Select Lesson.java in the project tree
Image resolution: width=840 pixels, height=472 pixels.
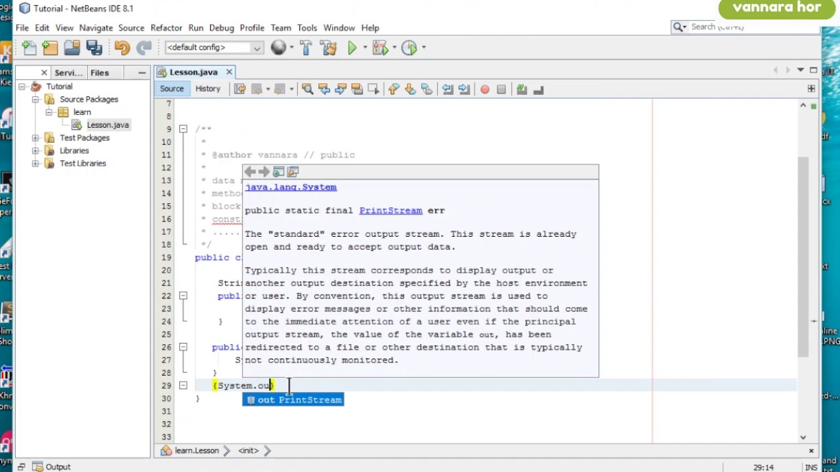(108, 125)
